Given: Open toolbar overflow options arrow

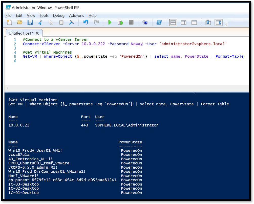Looking at the screenshot, I should (226, 25).
